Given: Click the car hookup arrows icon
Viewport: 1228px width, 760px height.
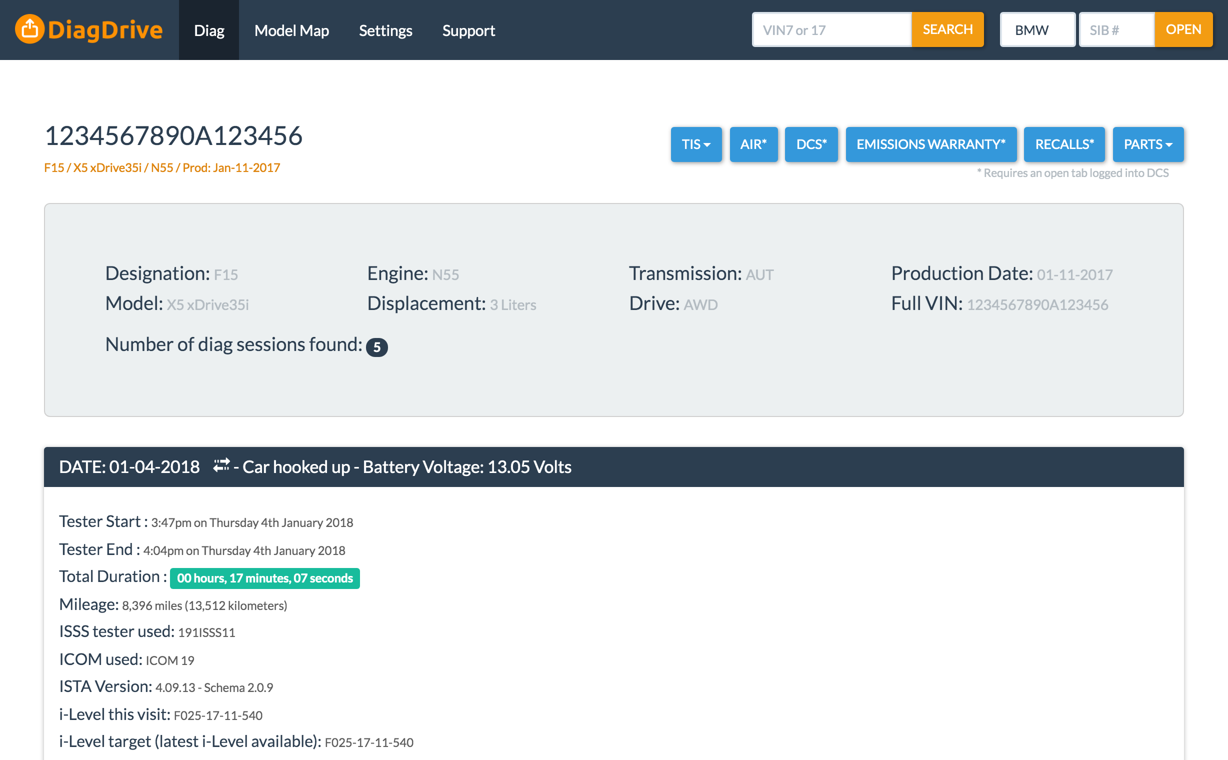Looking at the screenshot, I should tap(220, 465).
